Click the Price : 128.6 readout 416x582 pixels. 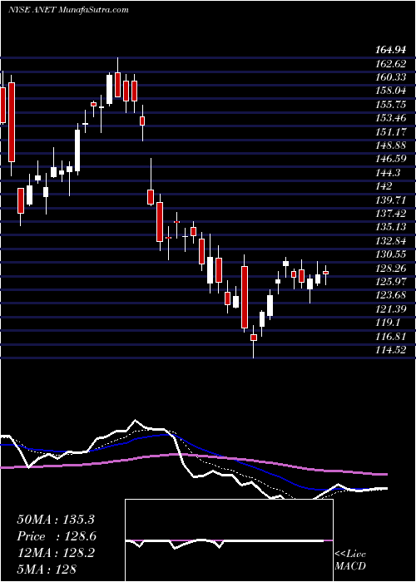[x=57, y=536]
